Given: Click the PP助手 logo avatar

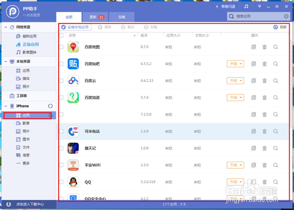Looking at the screenshot, I should [13, 12].
